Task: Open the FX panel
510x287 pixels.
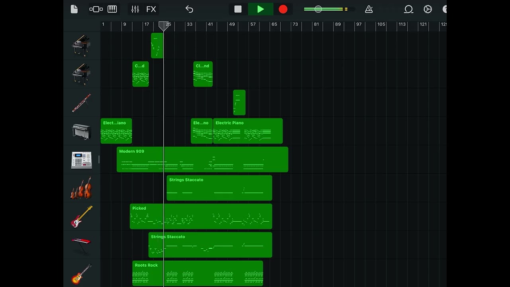Action: click(151, 9)
